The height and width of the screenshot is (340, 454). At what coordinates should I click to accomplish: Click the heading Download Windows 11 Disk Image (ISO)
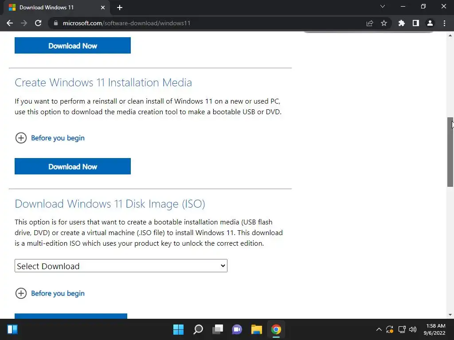(110, 204)
